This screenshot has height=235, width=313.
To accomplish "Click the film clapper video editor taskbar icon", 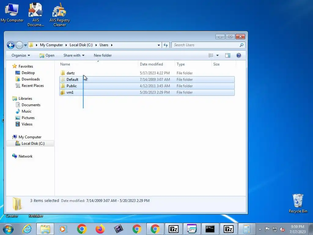I will tap(118, 229).
